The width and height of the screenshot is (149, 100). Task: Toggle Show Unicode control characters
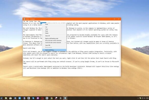tap(54, 40)
